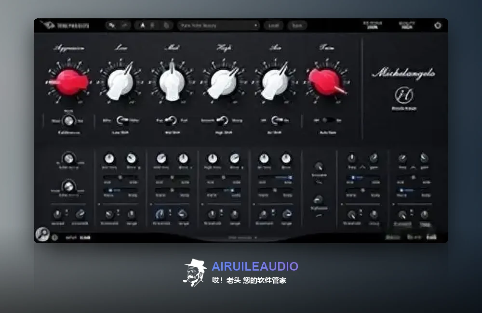Click the peak shape icon in first freq/gain band
This screenshot has width=482, height=313.
363,167
